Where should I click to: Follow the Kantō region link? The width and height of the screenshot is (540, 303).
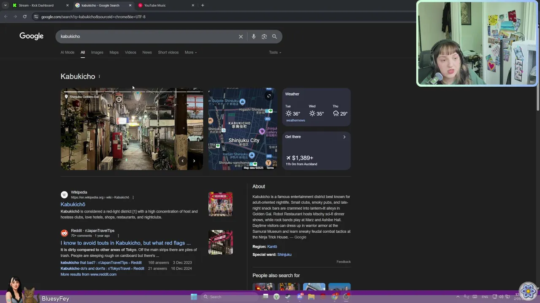click(272, 247)
